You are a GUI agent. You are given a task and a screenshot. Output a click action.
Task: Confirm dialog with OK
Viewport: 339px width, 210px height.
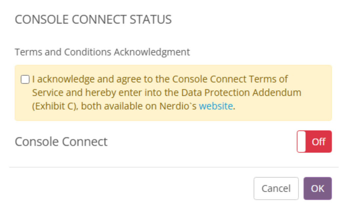[317, 188]
